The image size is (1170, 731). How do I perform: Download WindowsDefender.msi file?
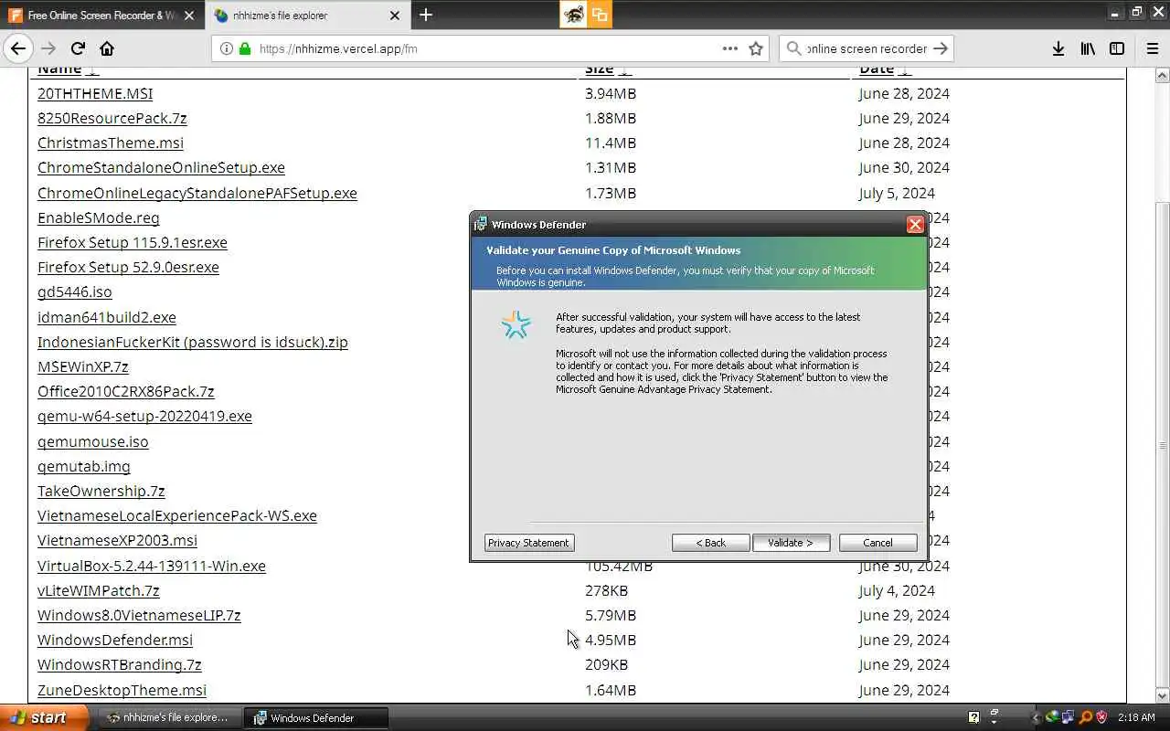[x=114, y=640]
